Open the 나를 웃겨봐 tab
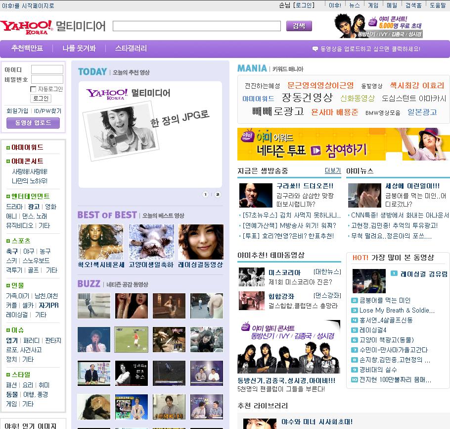Viewport: 450px width, 429px height. pyautogui.click(x=79, y=48)
